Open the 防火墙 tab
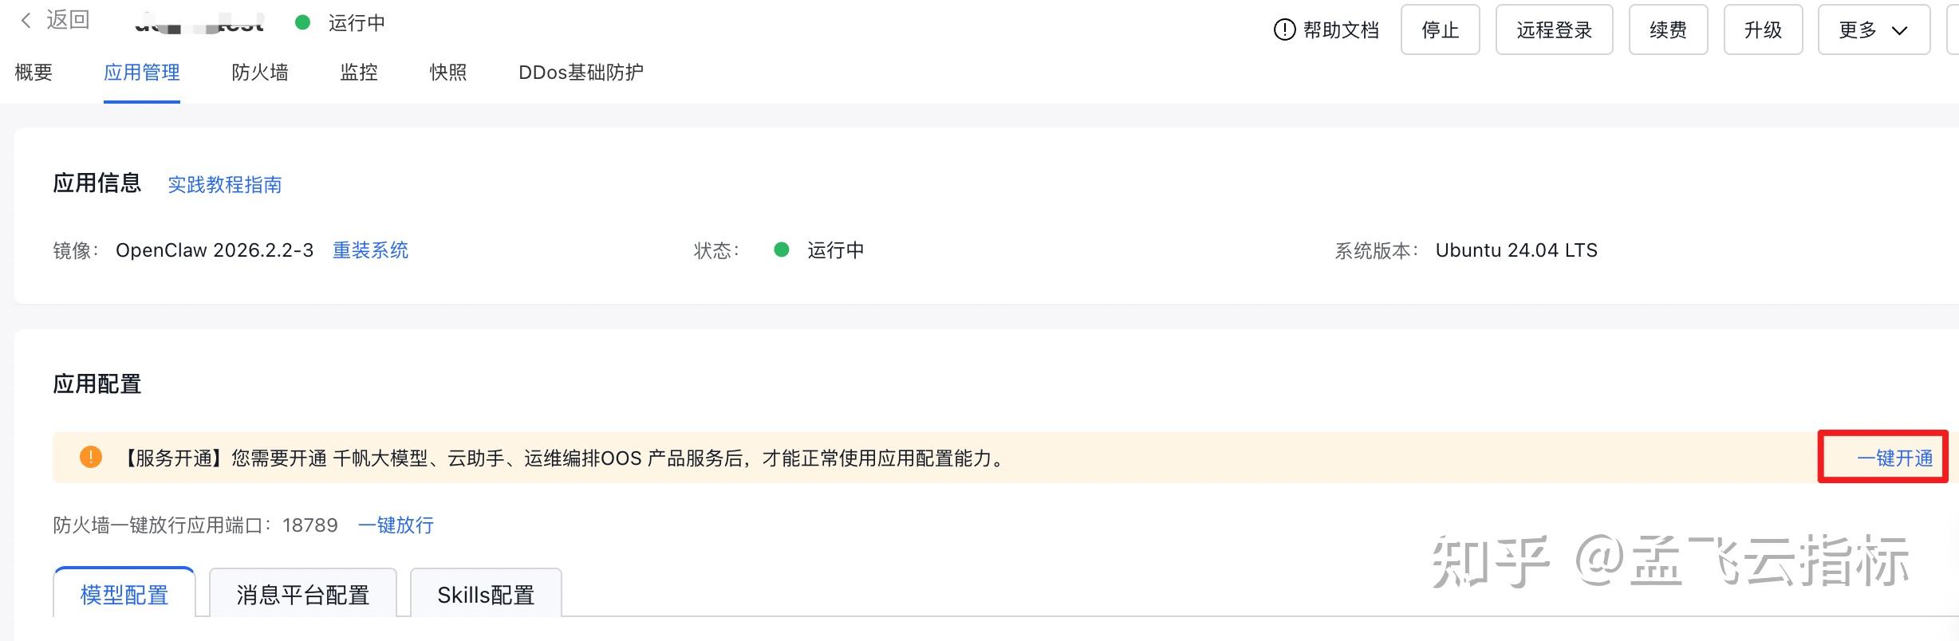This screenshot has height=641, width=1959. coord(260,73)
